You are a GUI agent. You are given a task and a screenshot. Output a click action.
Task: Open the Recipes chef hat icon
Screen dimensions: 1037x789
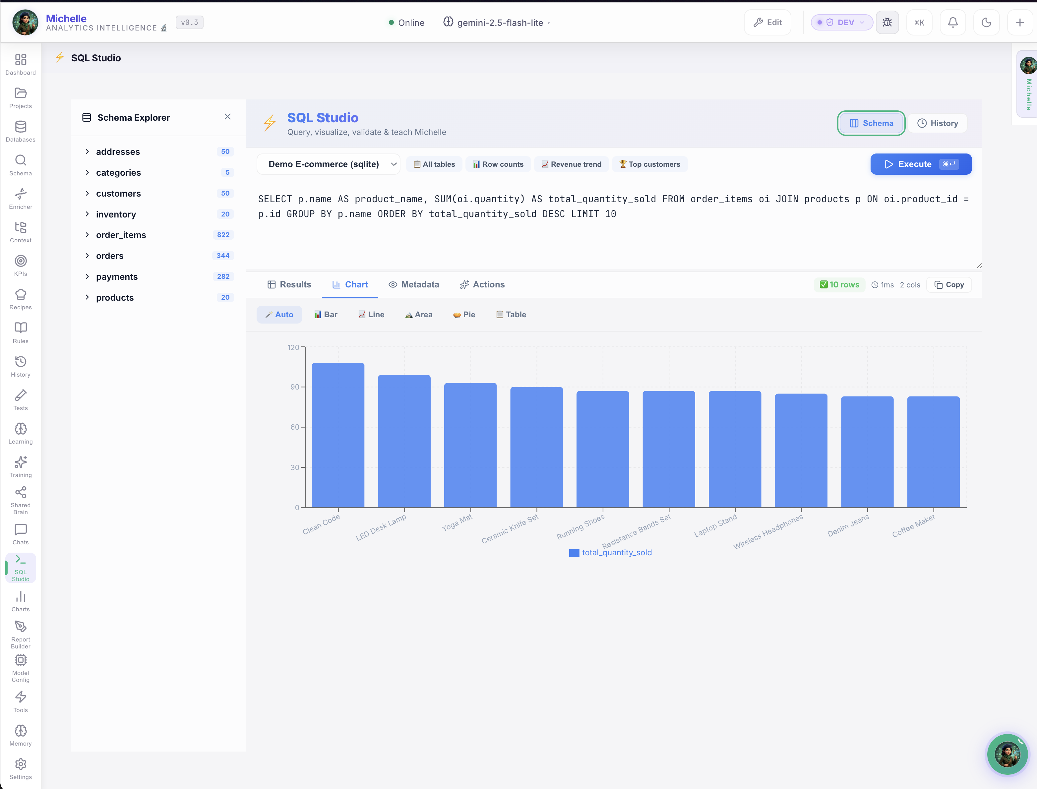(x=21, y=294)
